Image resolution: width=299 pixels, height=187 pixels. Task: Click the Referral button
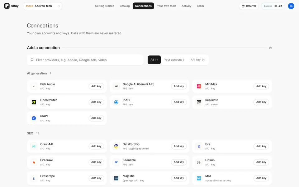click(249, 6)
